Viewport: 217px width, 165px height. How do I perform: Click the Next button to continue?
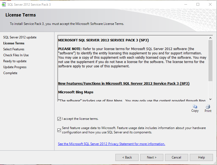pos(151,157)
